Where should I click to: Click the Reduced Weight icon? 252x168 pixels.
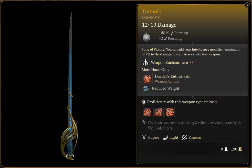[146, 88]
